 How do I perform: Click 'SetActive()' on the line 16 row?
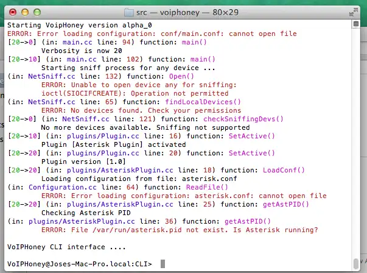(252, 136)
